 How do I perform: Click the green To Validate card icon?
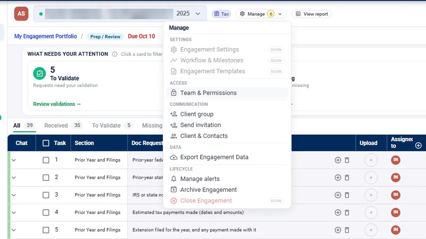pos(39,74)
